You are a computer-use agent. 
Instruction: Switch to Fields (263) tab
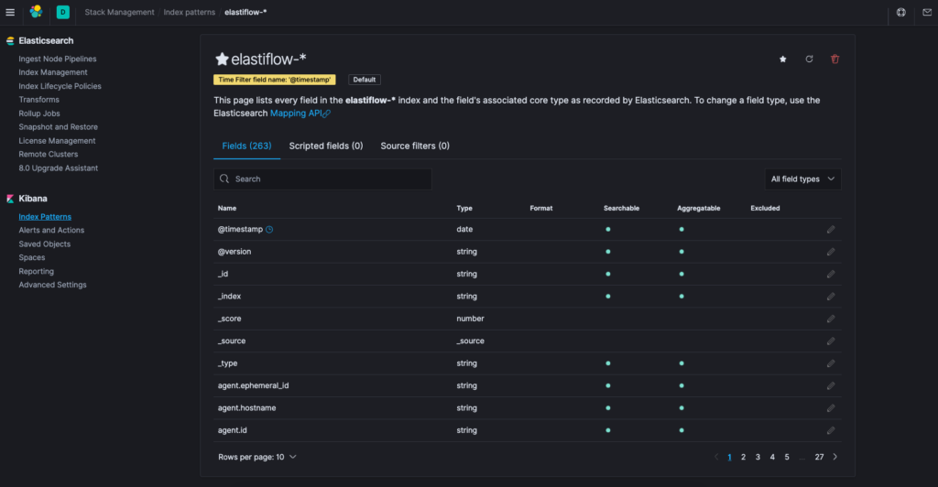point(246,146)
